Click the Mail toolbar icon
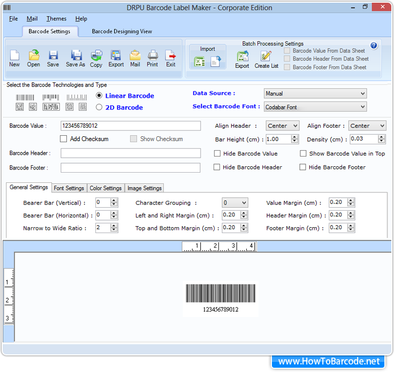This screenshot has height=372, width=394. 135,56
